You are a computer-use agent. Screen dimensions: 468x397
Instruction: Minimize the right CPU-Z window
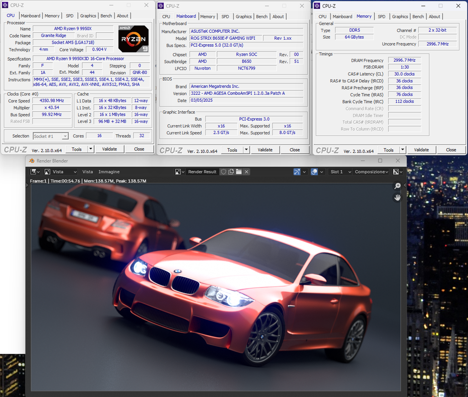coord(423,5)
